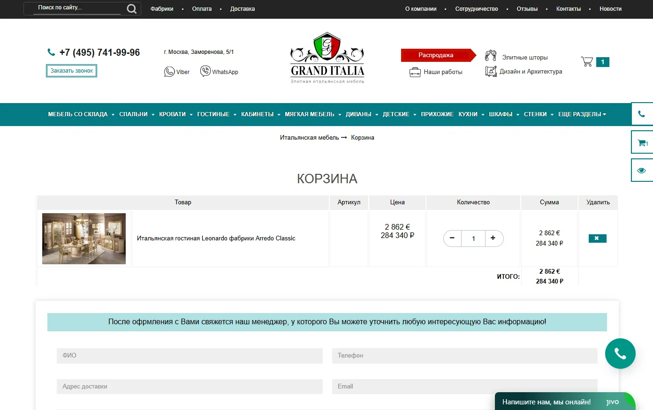653x410 pixels.
Task: Click the side panel phone icon
Action: [x=642, y=114]
